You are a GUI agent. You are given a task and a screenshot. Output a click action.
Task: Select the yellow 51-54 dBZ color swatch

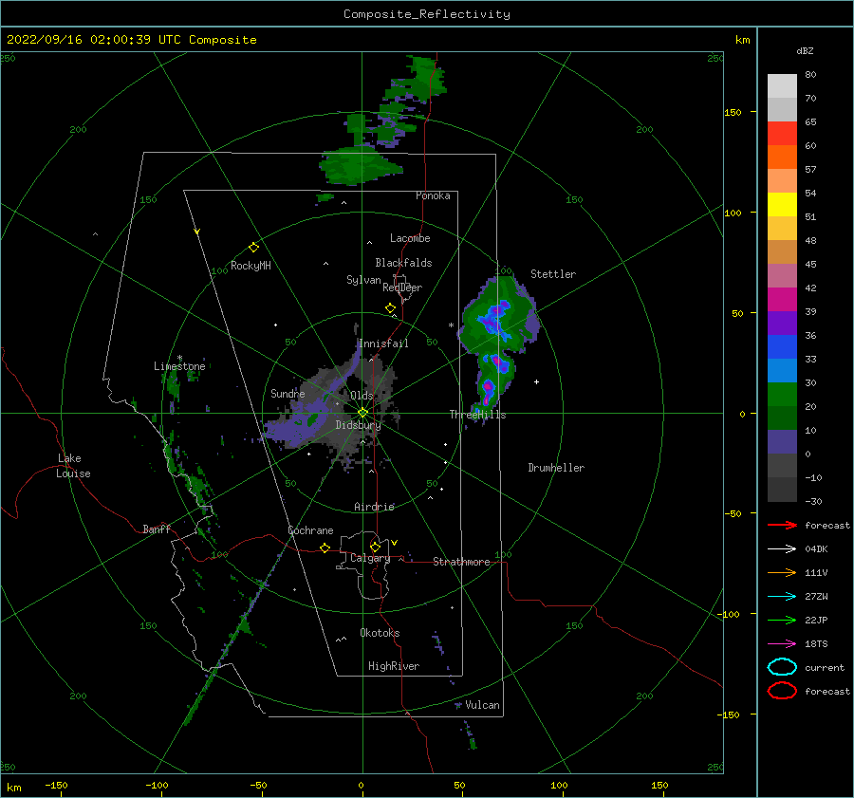coord(782,205)
